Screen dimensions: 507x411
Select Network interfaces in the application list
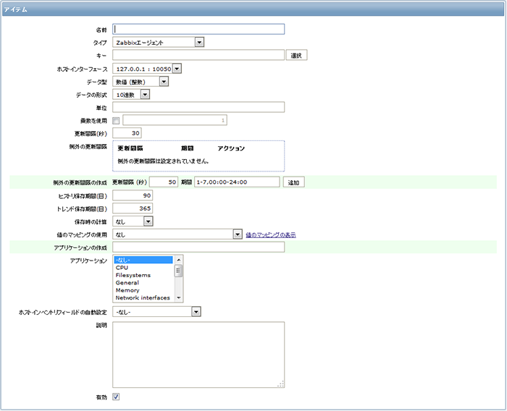(143, 298)
